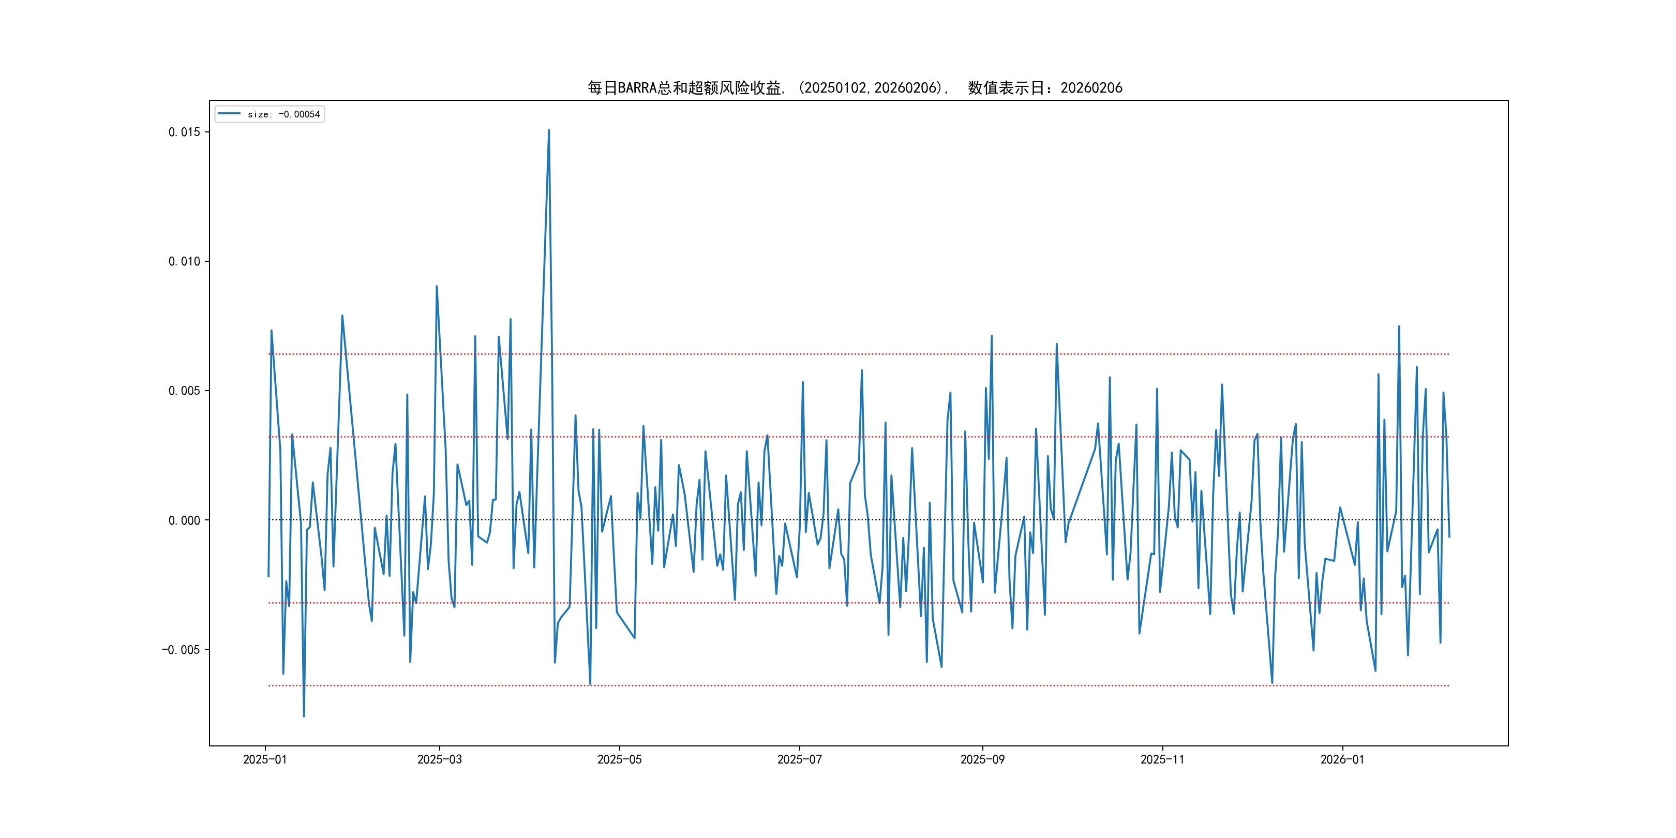The image size is (1676, 838).
Task: Click the -0.005 y-axis tick label
Action: tap(181, 650)
